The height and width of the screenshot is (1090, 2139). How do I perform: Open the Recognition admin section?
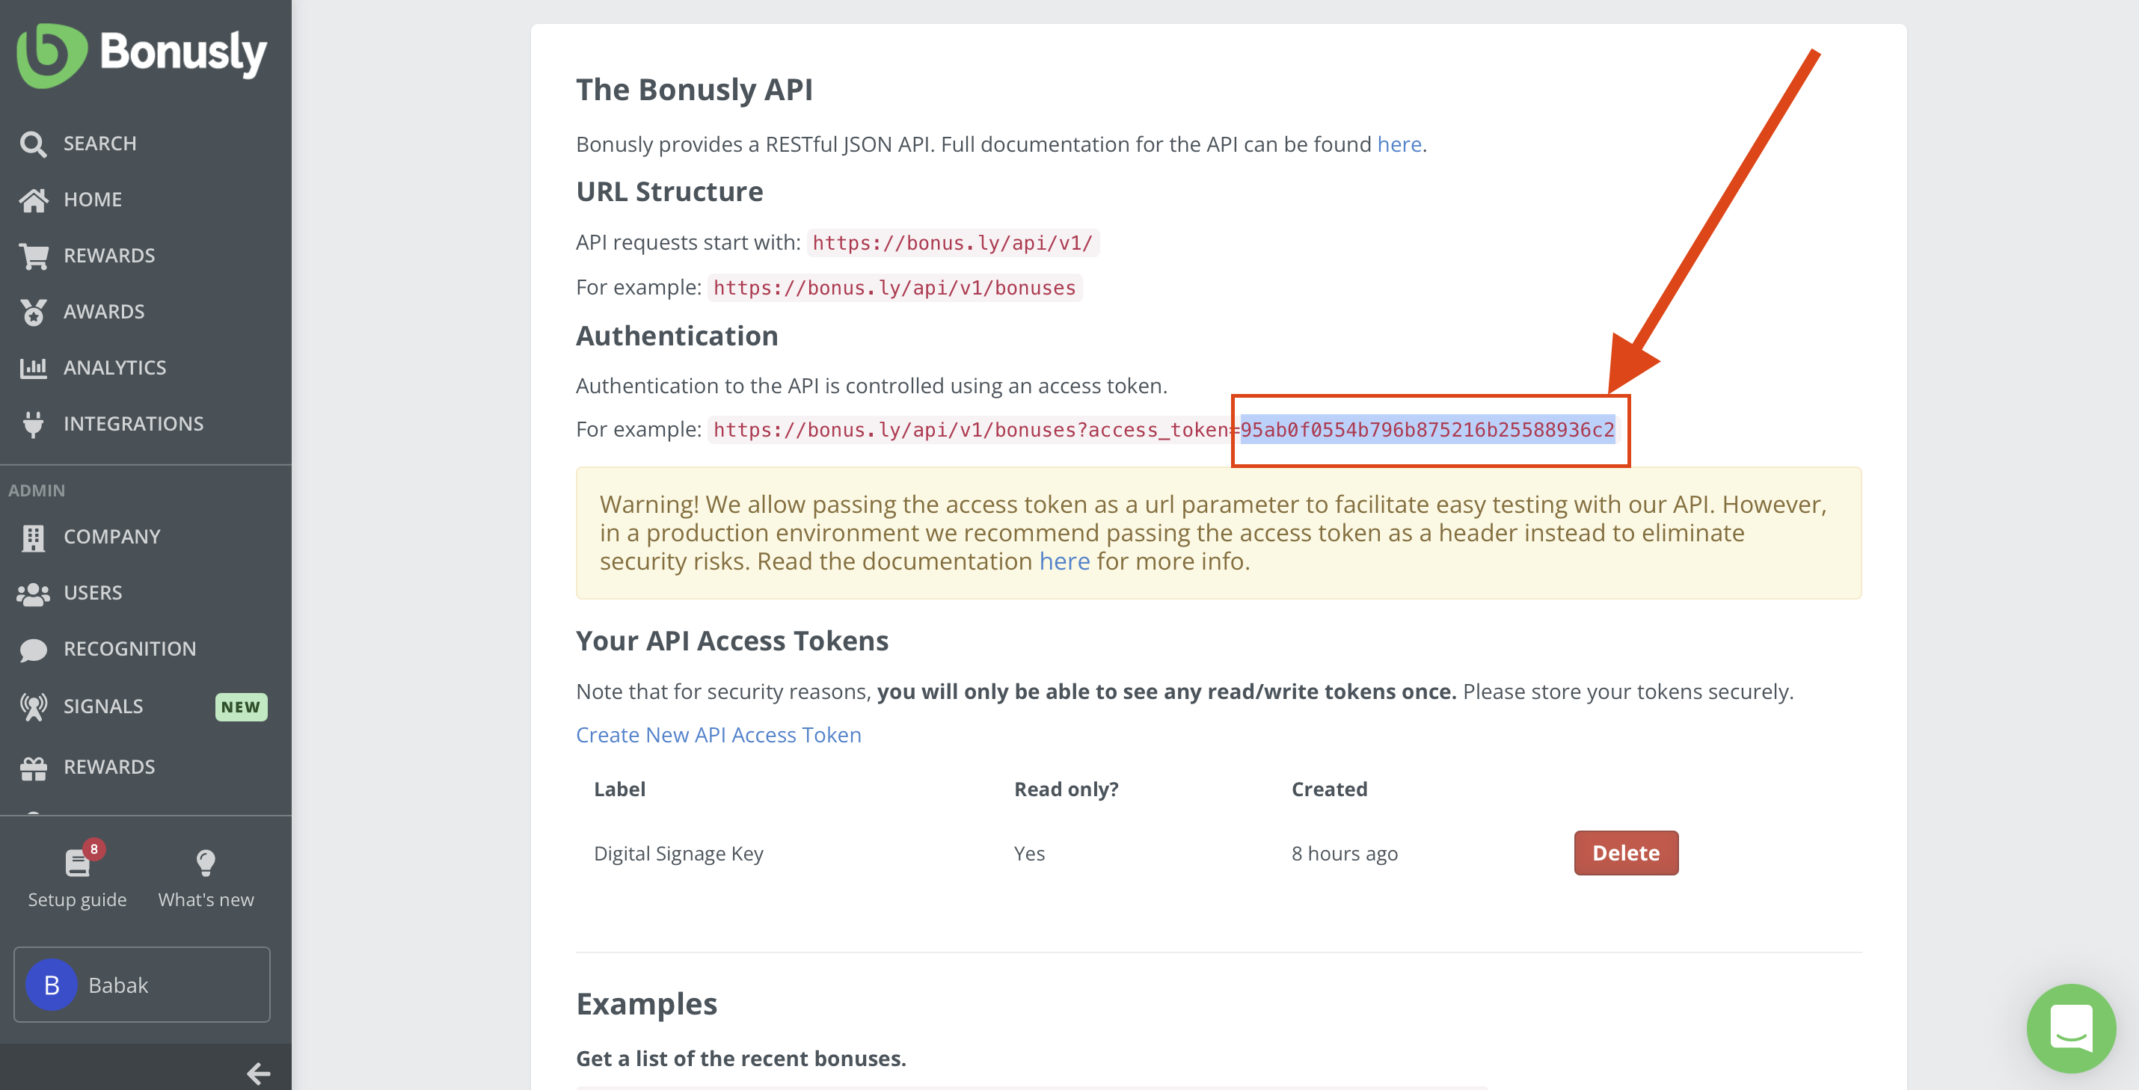coord(129,649)
